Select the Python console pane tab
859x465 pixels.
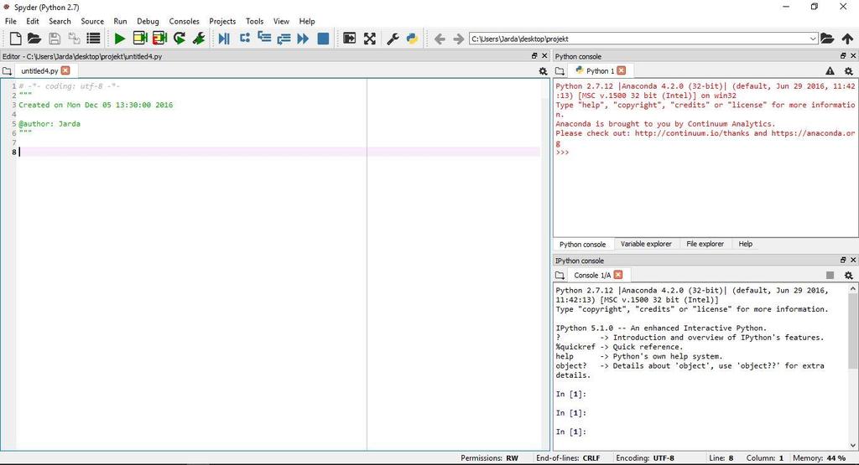tap(582, 244)
